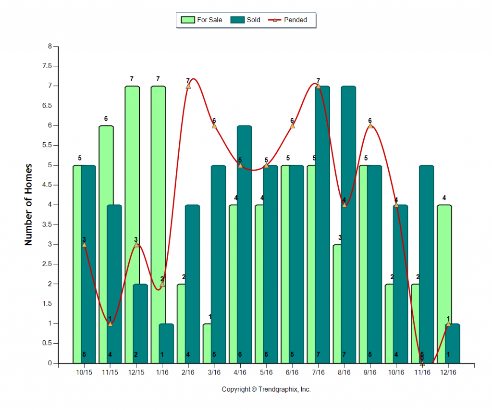Image resolution: width=492 pixels, height=410 pixels.
Task: Select the 7/16 x-axis label
Action: pyautogui.click(x=319, y=373)
